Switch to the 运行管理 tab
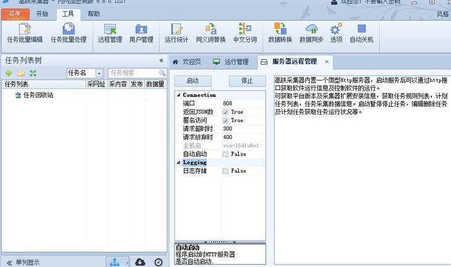Image resolution: width=451 pixels, height=267 pixels. pos(231,62)
